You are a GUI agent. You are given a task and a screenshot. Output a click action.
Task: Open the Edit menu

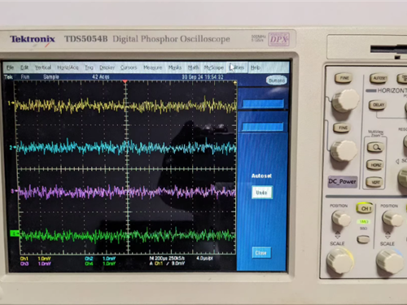[x=24, y=68]
